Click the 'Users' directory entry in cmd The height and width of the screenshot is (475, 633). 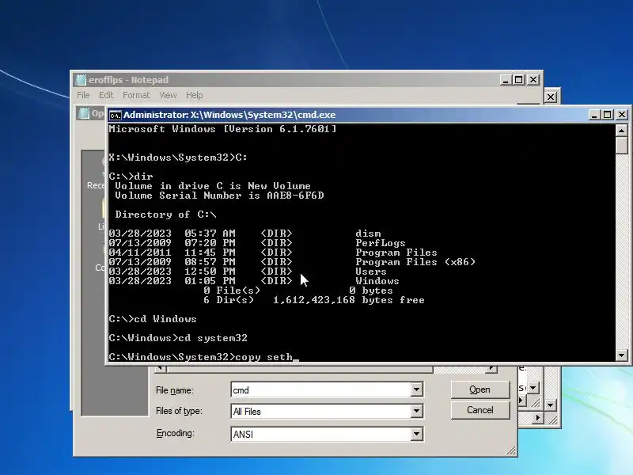coord(370,272)
